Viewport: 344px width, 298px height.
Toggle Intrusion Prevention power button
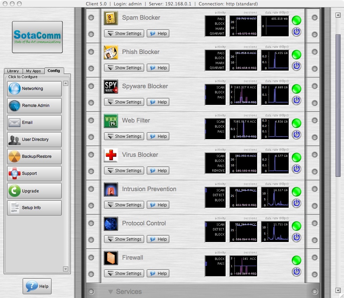[x=297, y=203]
